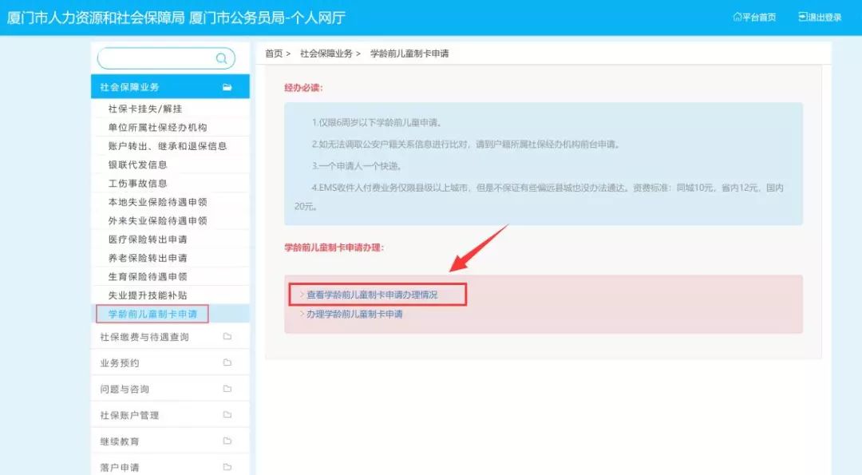The width and height of the screenshot is (862, 475).
Task: Select 学龄前儿童制卡申请 in the sidebar
Action: [x=152, y=314]
